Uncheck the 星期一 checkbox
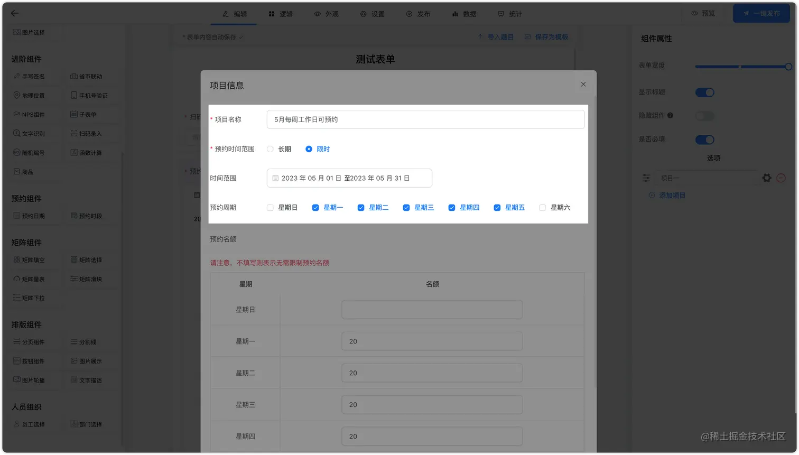The width and height of the screenshot is (799, 455). 315,208
